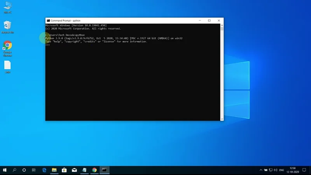Click the Command Prompt title bar icon
Viewport: 311px width, 175px height.
[x=48, y=21]
